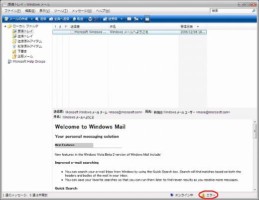Click the Windows Mail title bar app icon
The image size is (259, 200).
coord(5,4)
